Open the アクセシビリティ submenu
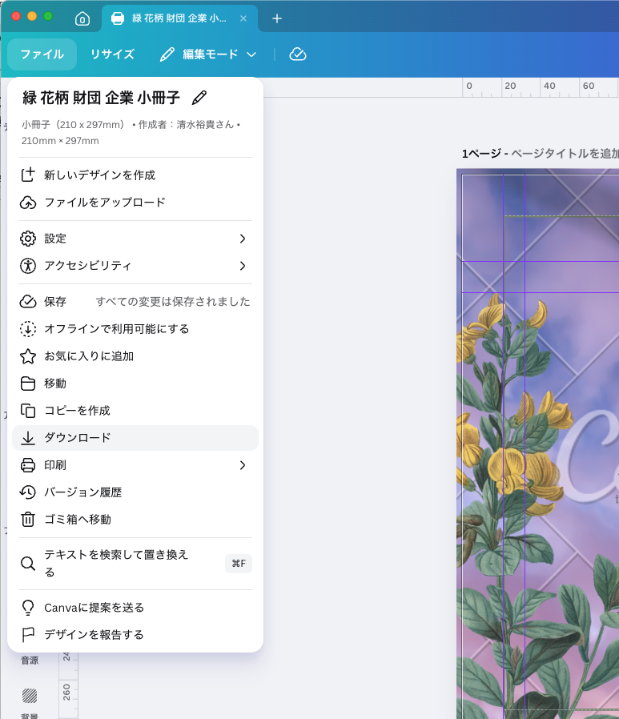619x719 pixels. coord(135,266)
